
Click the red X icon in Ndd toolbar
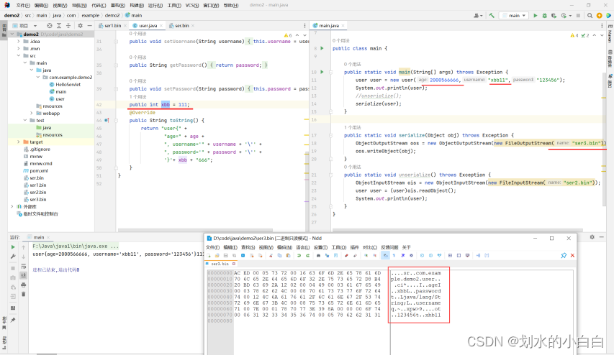coord(572,255)
